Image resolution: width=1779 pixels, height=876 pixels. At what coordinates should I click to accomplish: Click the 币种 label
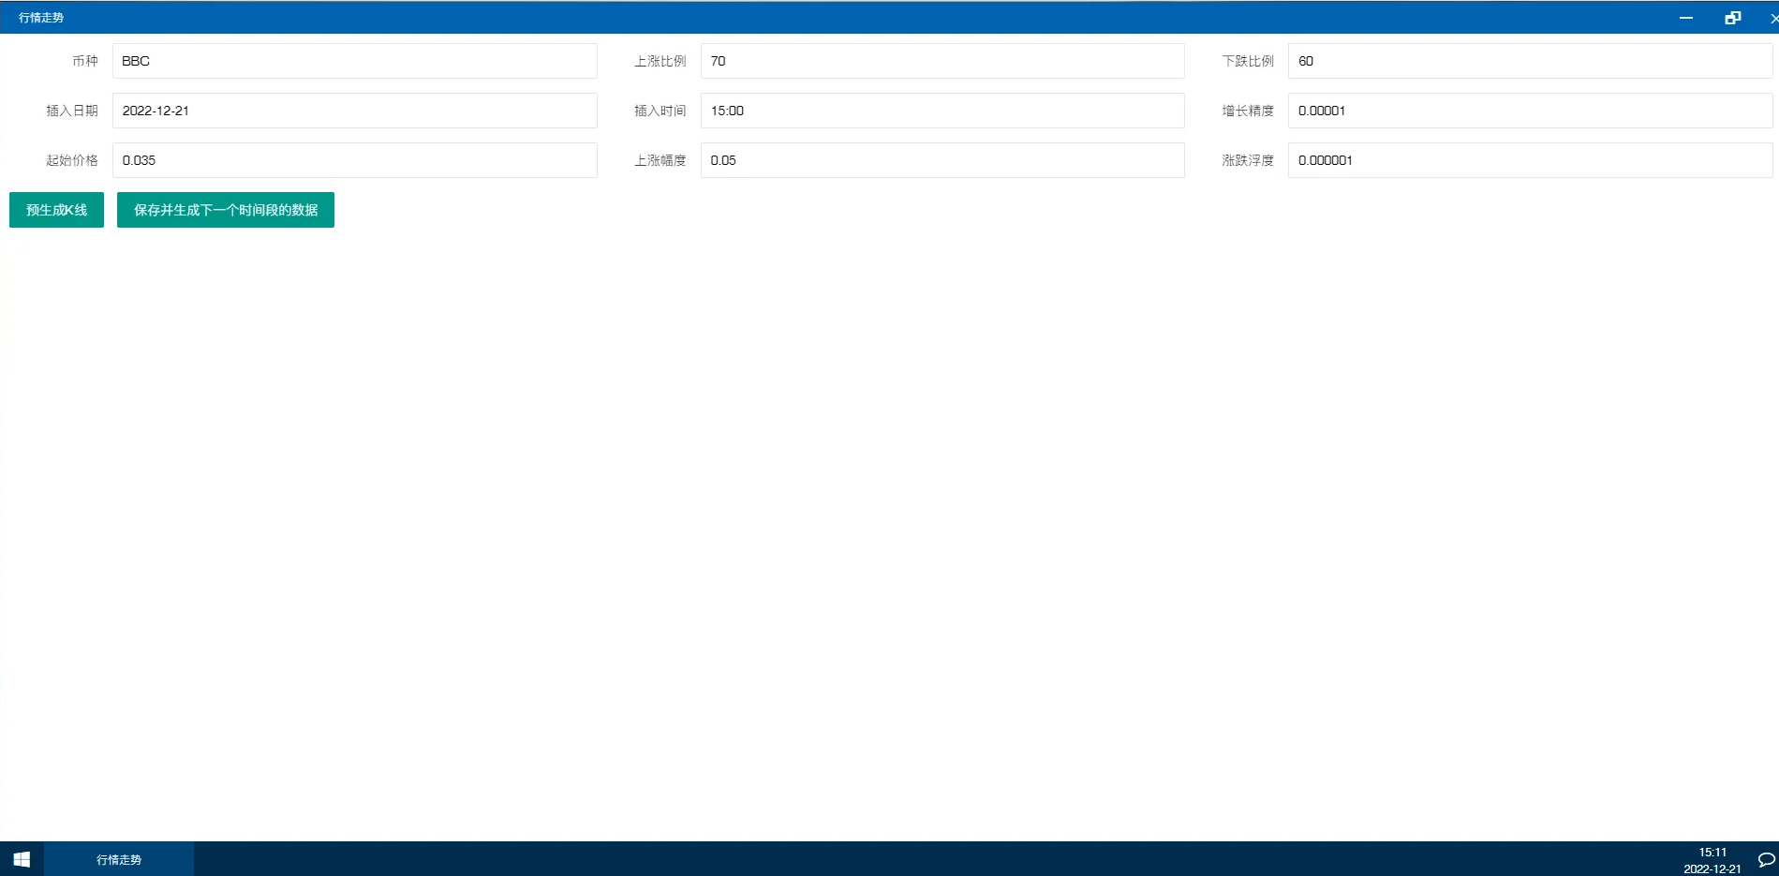85,61
